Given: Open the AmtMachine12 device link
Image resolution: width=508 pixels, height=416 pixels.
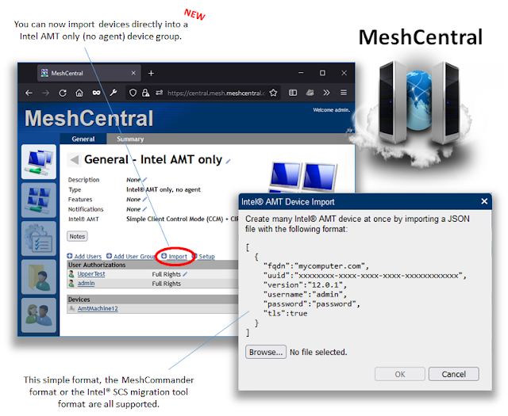Looking at the screenshot, I should [x=98, y=309].
